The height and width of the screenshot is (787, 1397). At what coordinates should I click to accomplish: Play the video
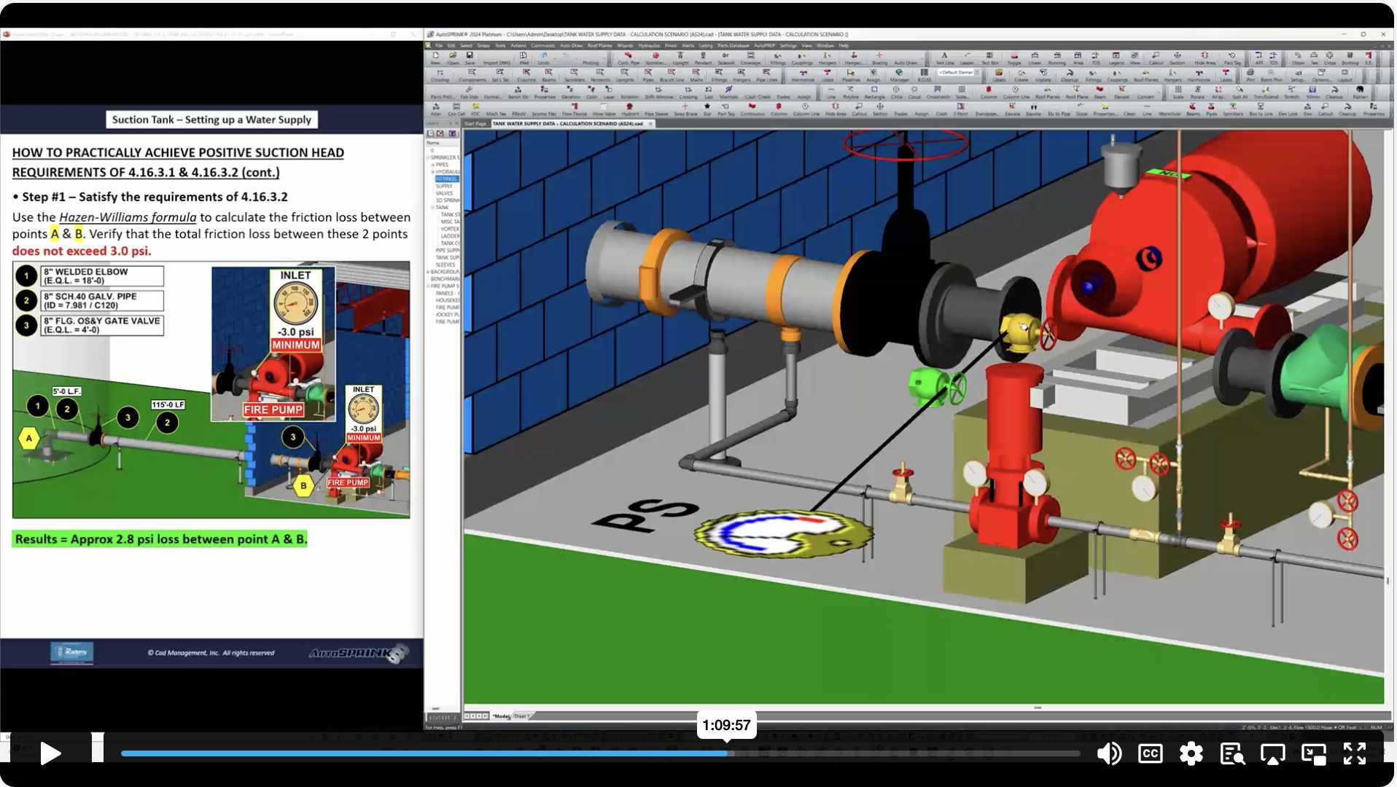click(x=50, y=753)
